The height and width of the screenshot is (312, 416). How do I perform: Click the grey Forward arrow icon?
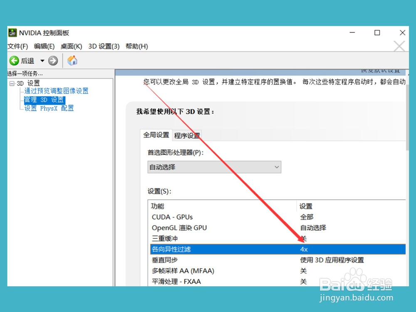click(53, 61)
